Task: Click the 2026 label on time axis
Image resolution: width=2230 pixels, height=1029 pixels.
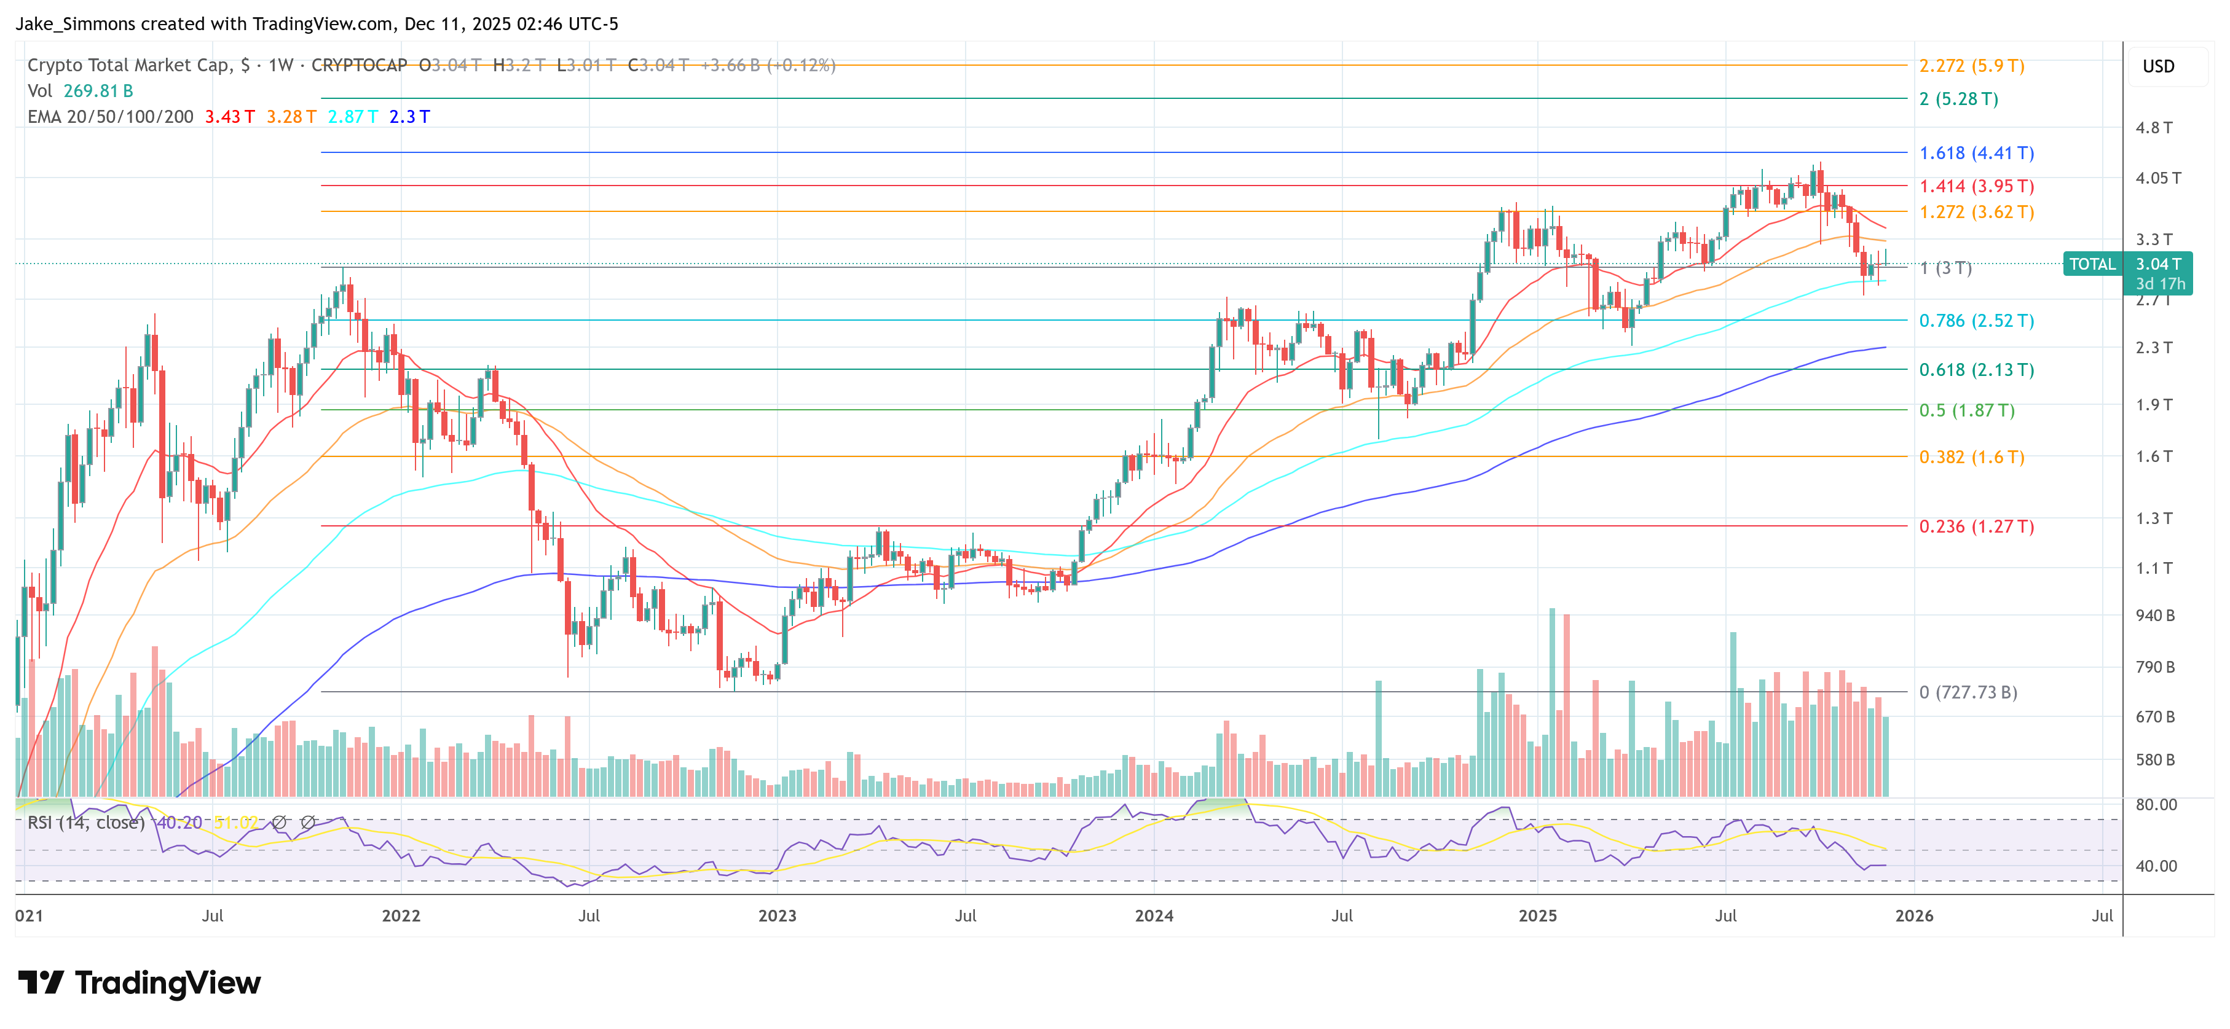Action: (1913, 915)
